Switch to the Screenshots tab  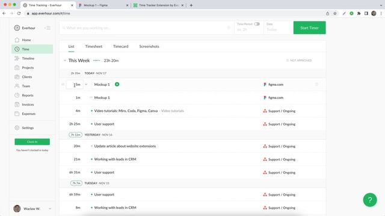(149, 47)
